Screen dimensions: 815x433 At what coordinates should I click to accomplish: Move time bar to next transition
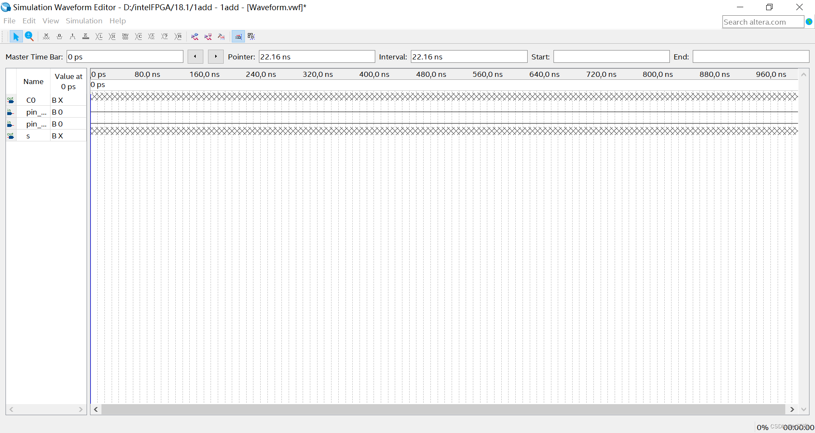pyautogui.click(x=216, y=56)
